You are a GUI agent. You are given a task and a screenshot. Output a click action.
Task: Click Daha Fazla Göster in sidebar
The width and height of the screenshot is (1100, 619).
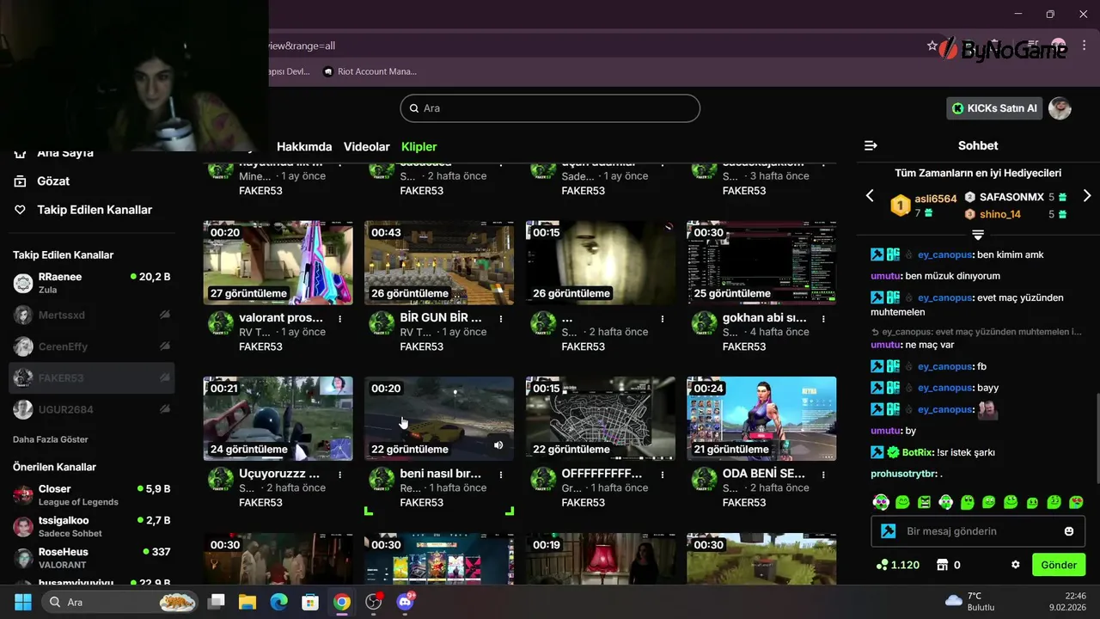51,439
